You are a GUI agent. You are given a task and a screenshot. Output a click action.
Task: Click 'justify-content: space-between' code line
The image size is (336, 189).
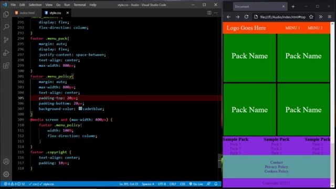coord(72,55)
